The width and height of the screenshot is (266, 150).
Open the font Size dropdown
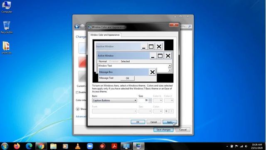145,111
